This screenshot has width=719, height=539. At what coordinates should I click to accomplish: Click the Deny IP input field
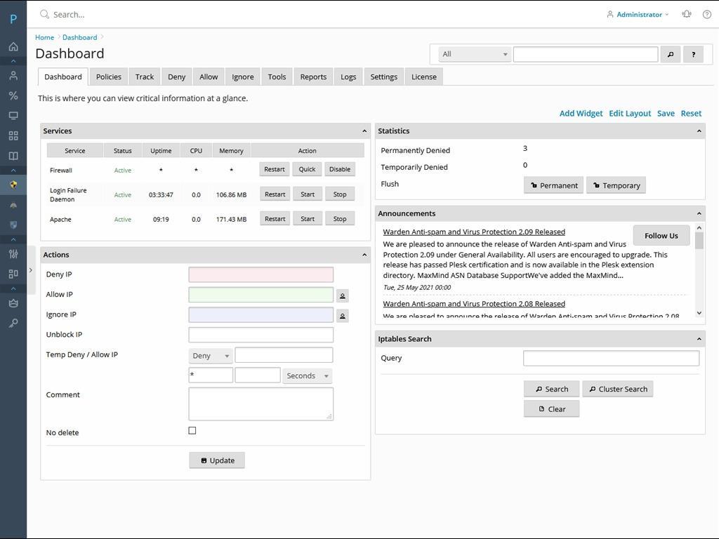pos(260,274)
